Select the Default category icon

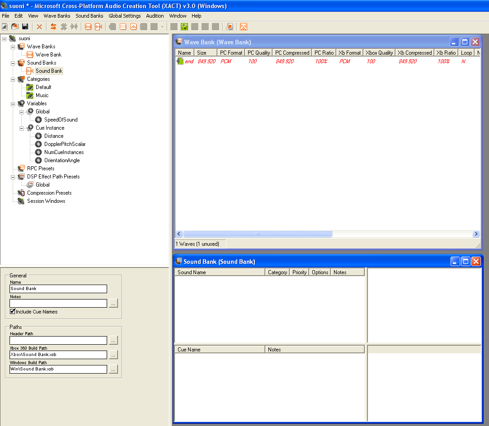pyautogui.click(x=30, y=87)
